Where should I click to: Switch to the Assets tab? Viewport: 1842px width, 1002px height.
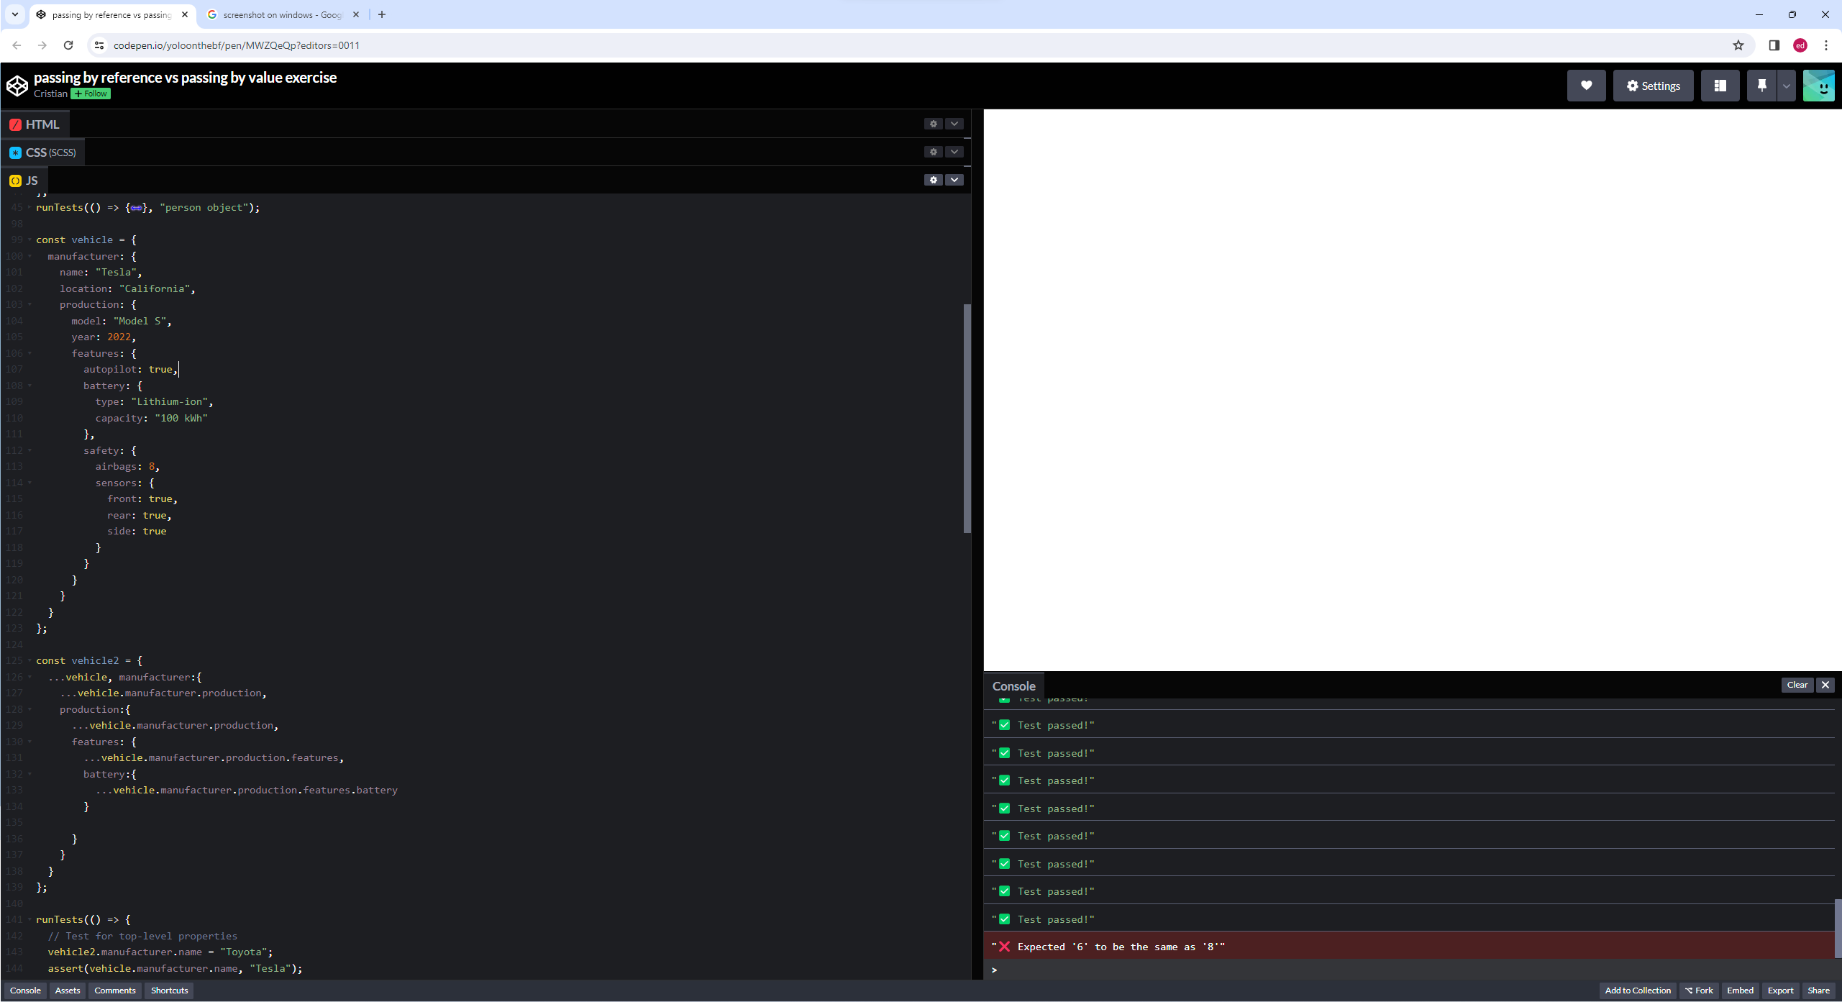point(67,990)
